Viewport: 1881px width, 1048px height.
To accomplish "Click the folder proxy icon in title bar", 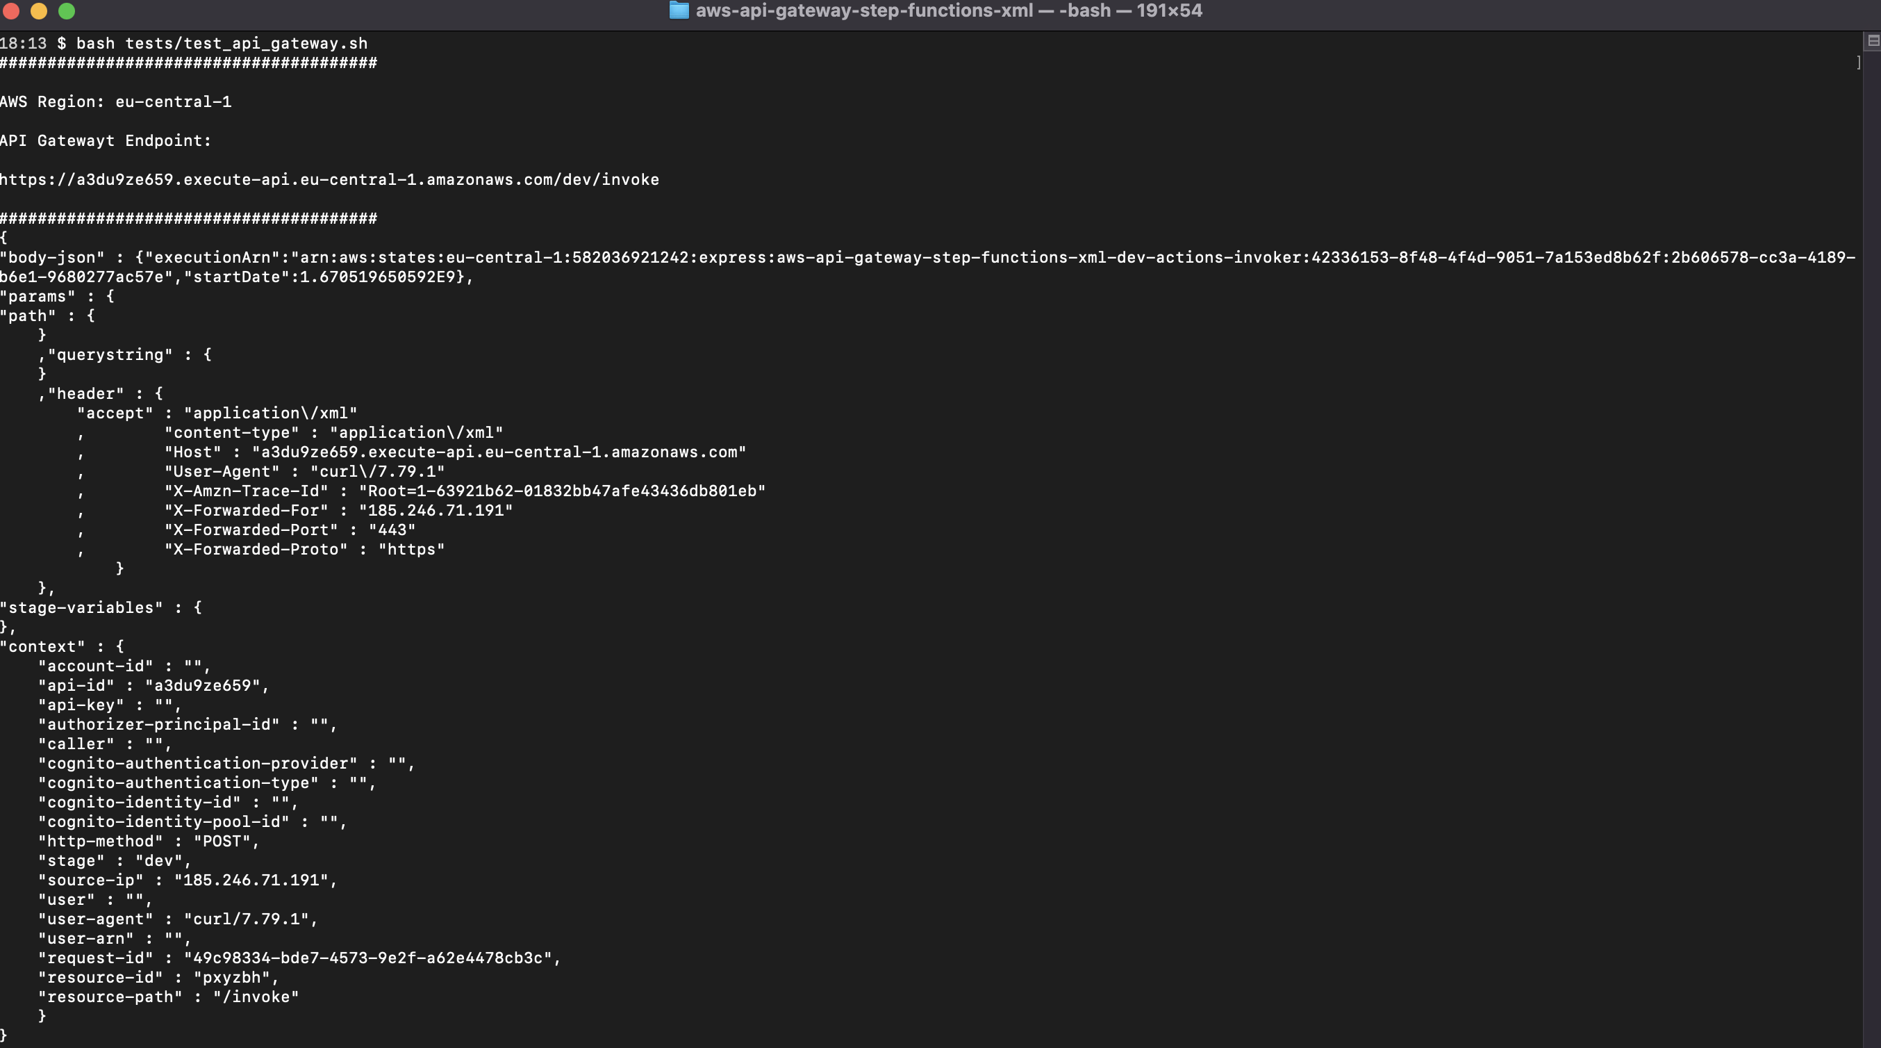I will pos(679,10).
